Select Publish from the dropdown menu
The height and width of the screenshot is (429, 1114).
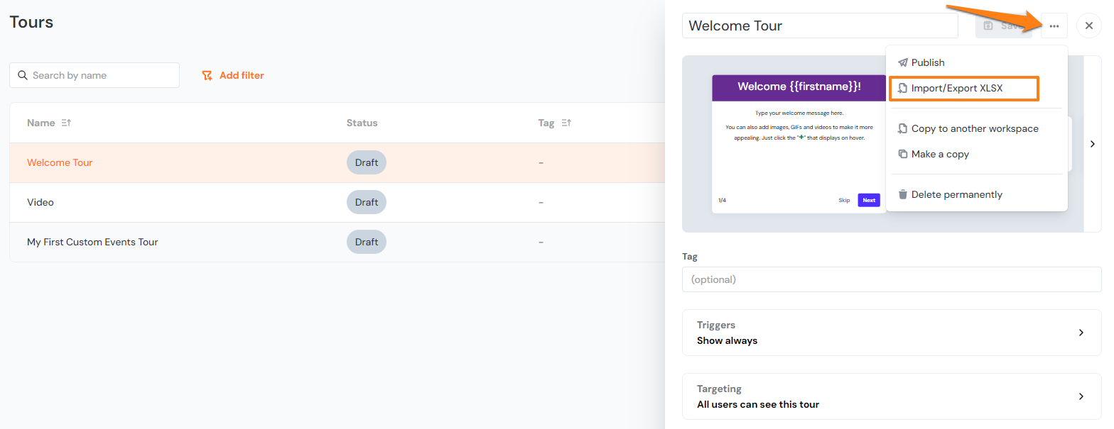(928, 62)
